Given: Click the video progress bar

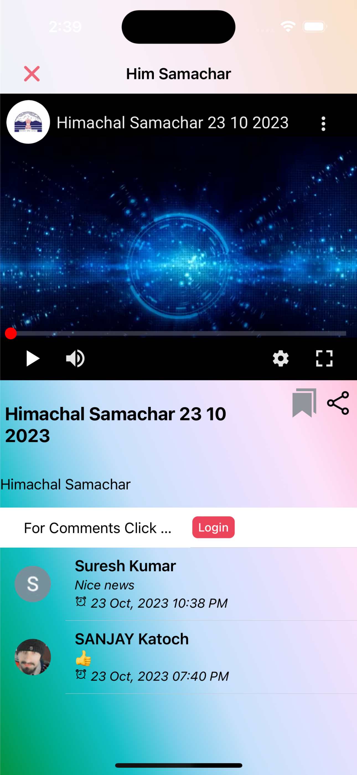Looking at the screenshot, I should click(x=178, y=333).
